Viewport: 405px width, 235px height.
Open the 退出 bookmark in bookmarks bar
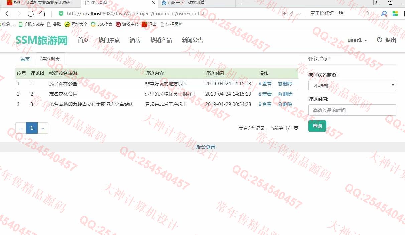click(x=149, y=24)
